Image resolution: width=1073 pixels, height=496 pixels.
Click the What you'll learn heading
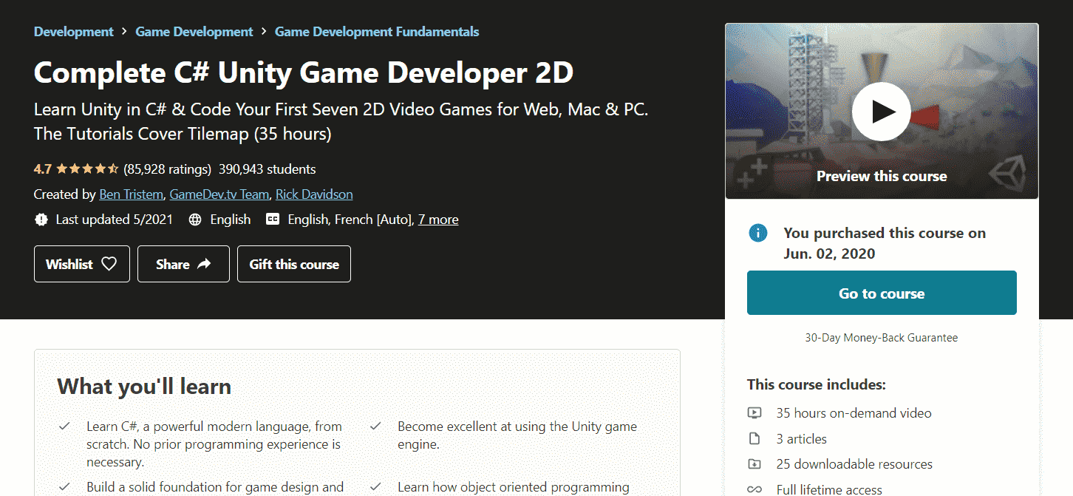point(144,387)
